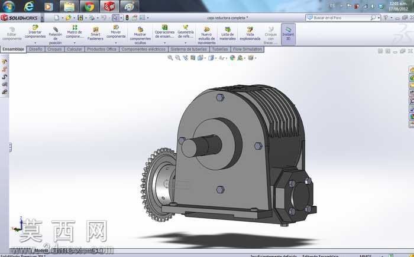Click the View settings icon
Viewport: 414px width, 257px height.
250,58
